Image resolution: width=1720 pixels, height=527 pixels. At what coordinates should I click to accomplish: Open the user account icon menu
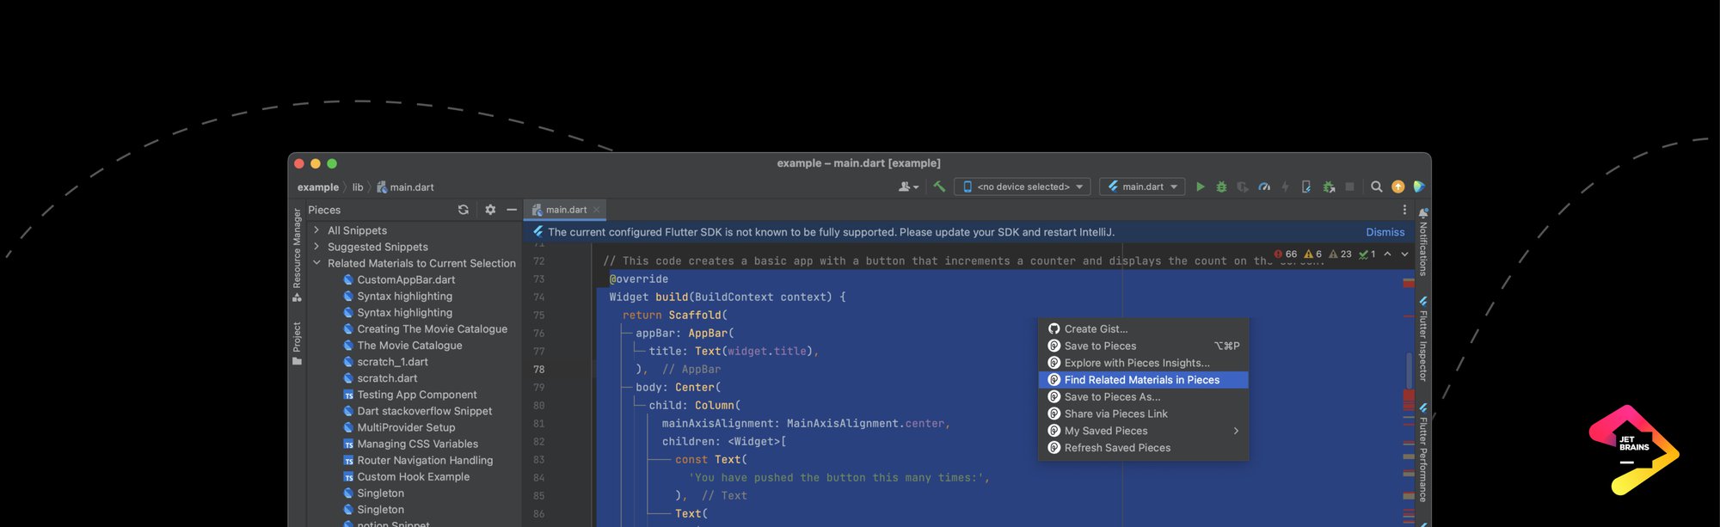click(x=908, y=187)
